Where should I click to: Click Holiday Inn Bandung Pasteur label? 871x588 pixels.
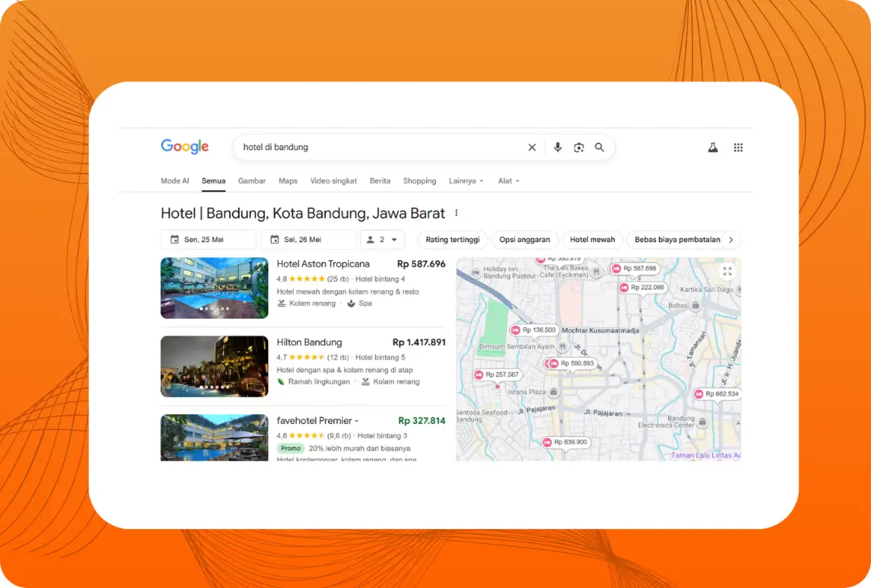click(x=505, y=272)
